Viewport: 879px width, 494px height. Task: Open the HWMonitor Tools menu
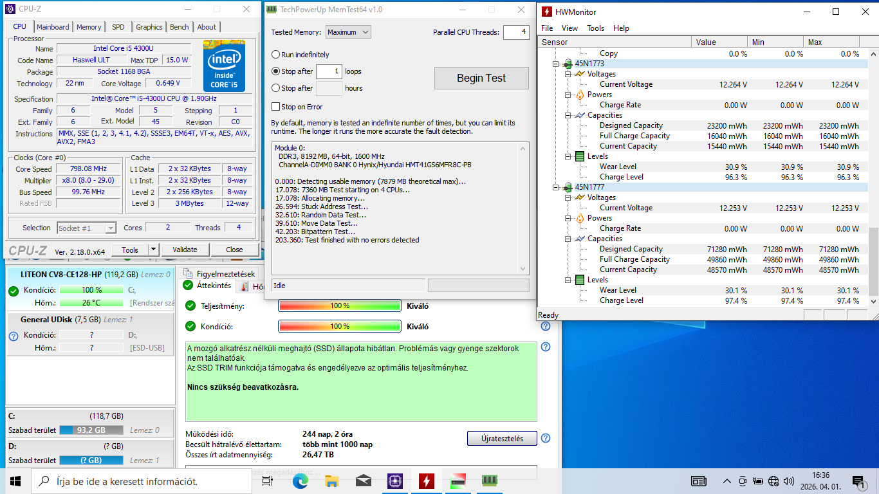596,28
